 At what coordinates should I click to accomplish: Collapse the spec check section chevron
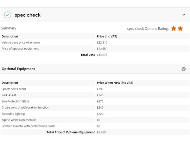pyautogui.click(x=184, y=15)
